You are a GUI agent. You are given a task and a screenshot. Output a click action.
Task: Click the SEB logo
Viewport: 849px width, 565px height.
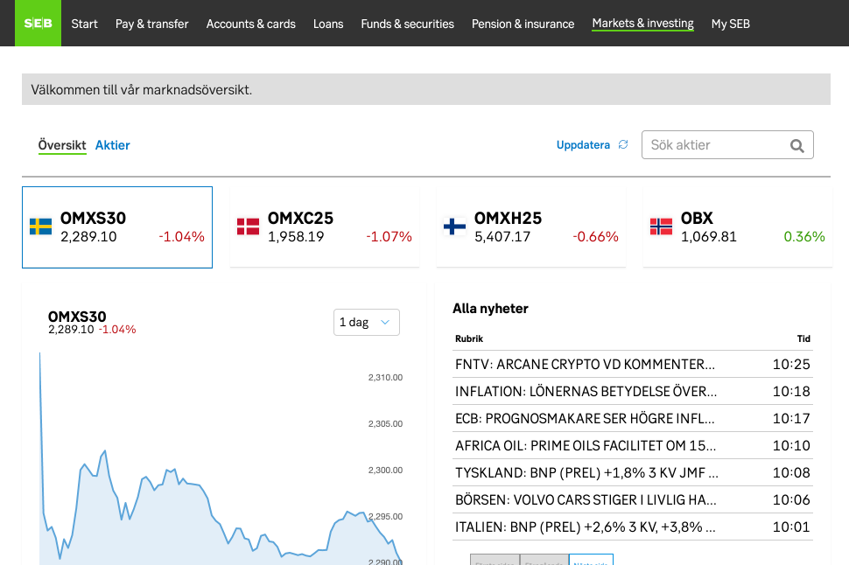pos(37,23)
